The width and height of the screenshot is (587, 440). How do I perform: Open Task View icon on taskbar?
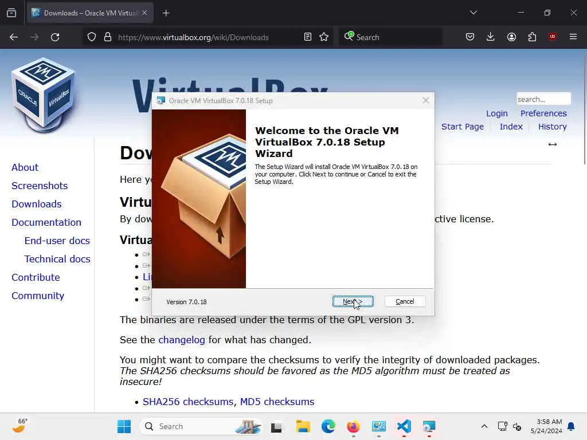(276, 426)
